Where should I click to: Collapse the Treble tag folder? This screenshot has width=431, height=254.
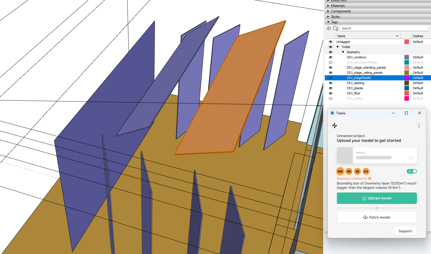click(x=338, y=47)
